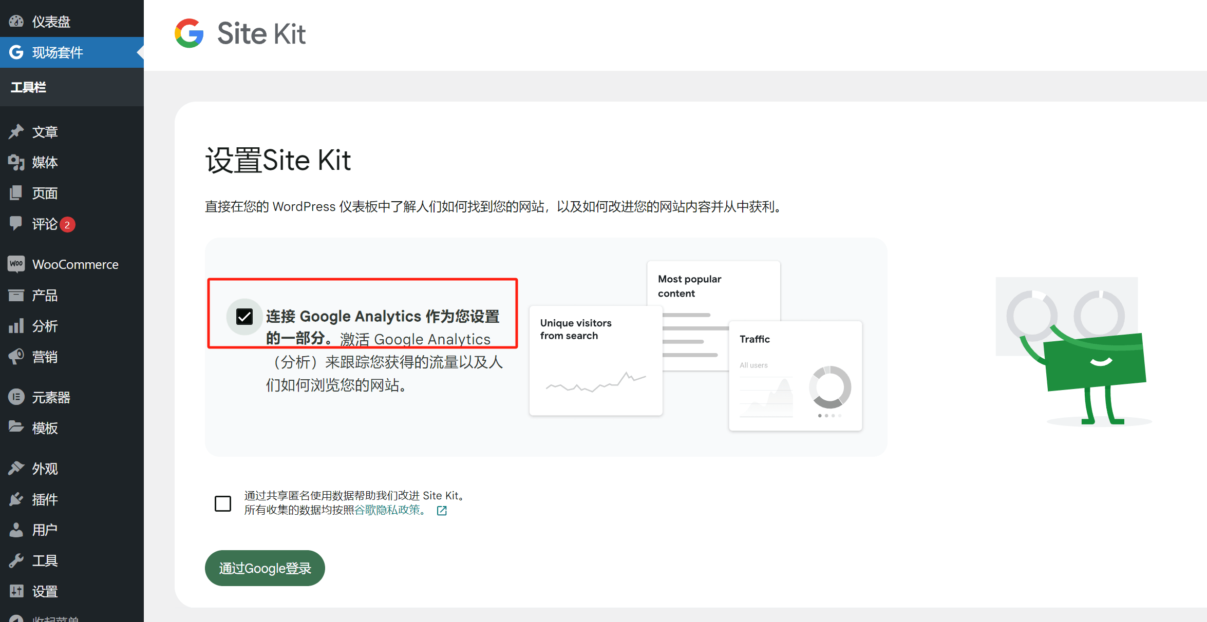Open the 分析 bar-chart analytics icon

pos(17,326)
